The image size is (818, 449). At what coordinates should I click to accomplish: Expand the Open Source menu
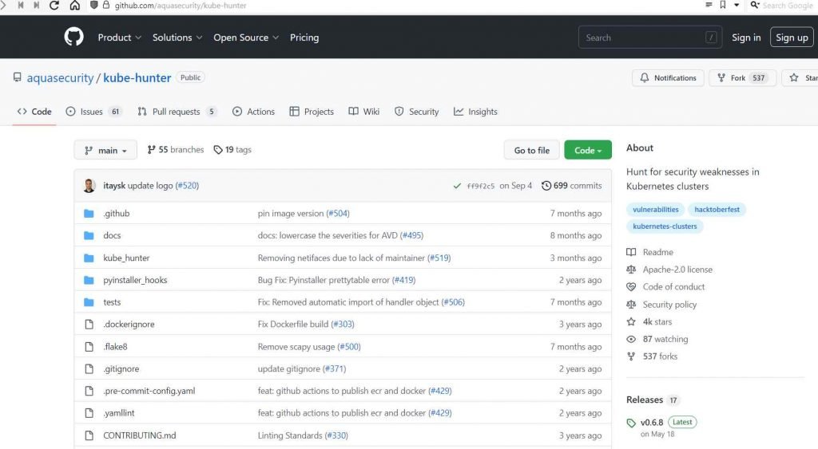pos(246,37)
